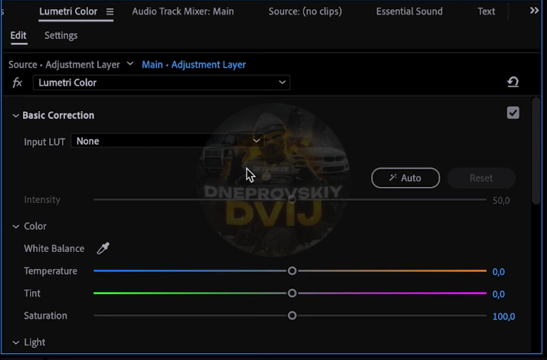547x360 pixels.
Task: Click the Tint slider handle
Action: pyautogui.click(x=292, y=293)
